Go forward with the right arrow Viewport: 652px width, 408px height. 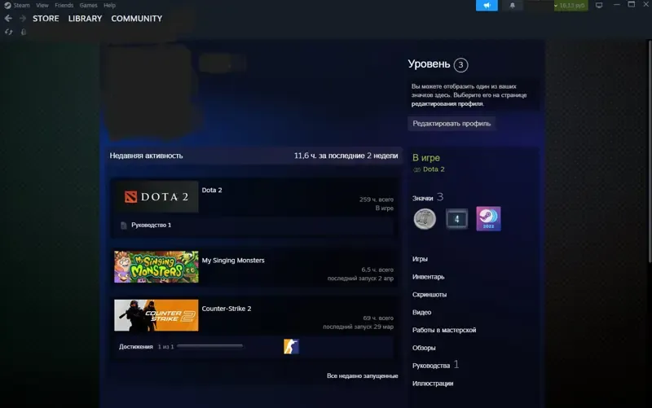pos(23,18)
